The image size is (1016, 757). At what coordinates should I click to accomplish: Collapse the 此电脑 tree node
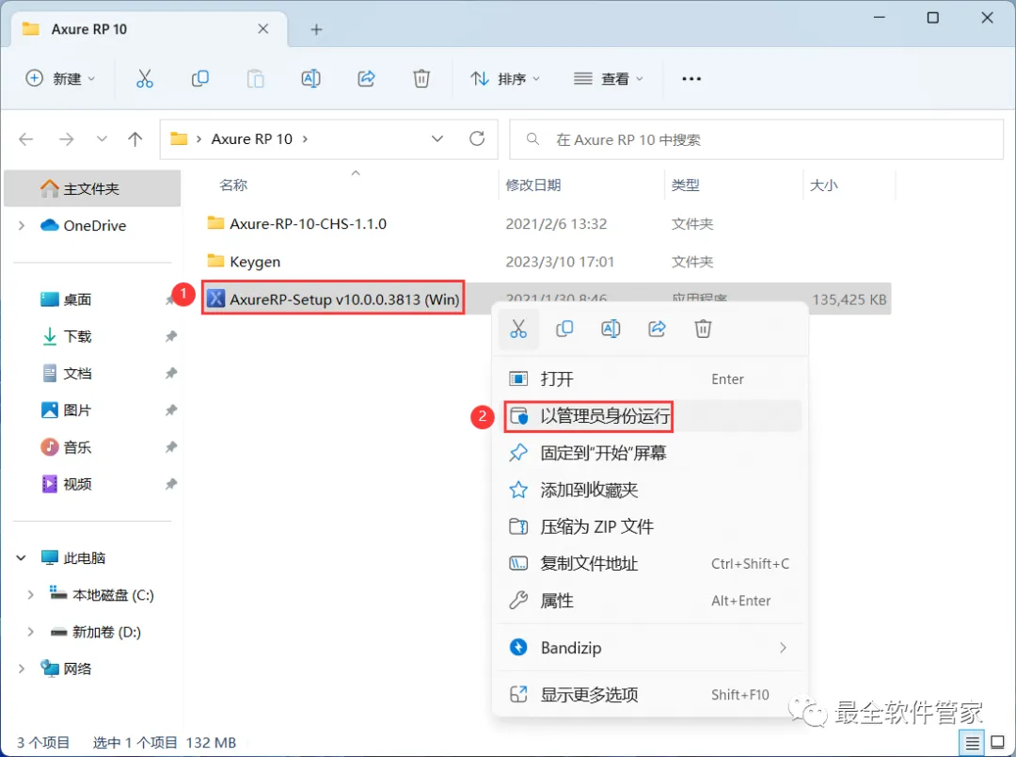coord(22,557)
